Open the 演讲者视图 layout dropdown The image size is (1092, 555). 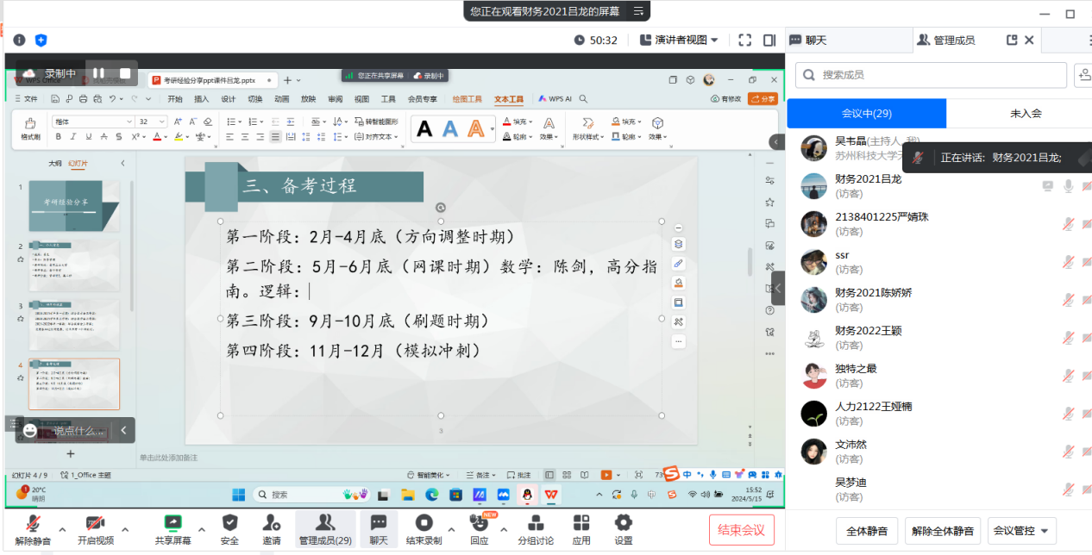coord(679,40)
